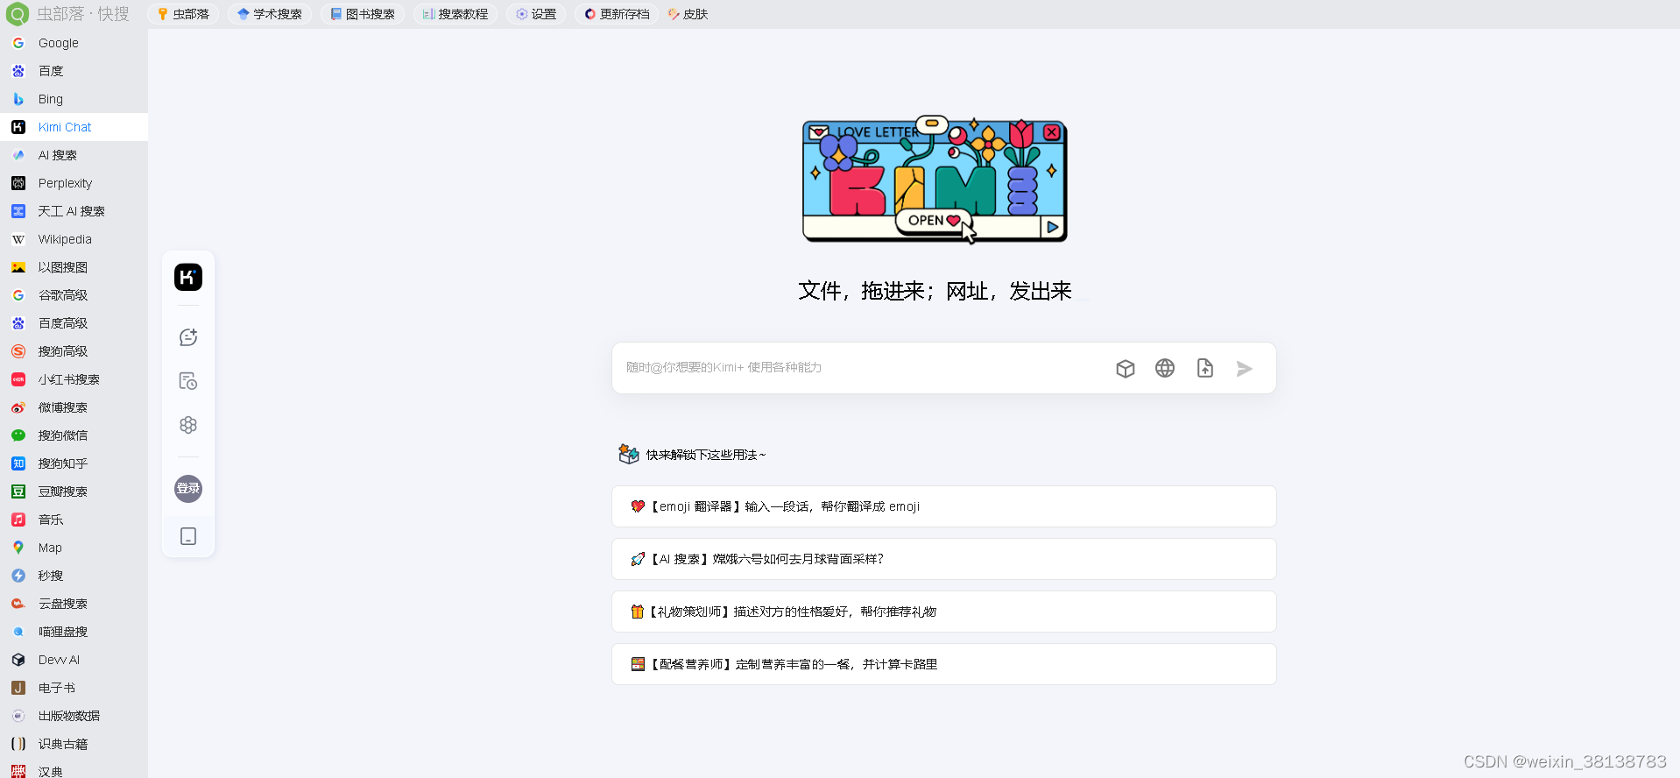Open 小红书搜索 entry
This screenshot has height=778, width=1680.
click(x=74, y=379)
